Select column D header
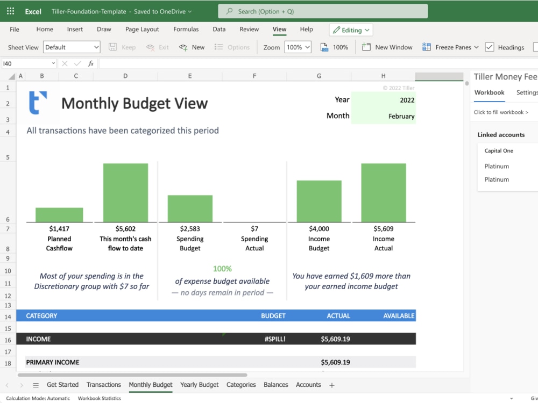The width and height of the screenshot is (538, 403). 125,76
